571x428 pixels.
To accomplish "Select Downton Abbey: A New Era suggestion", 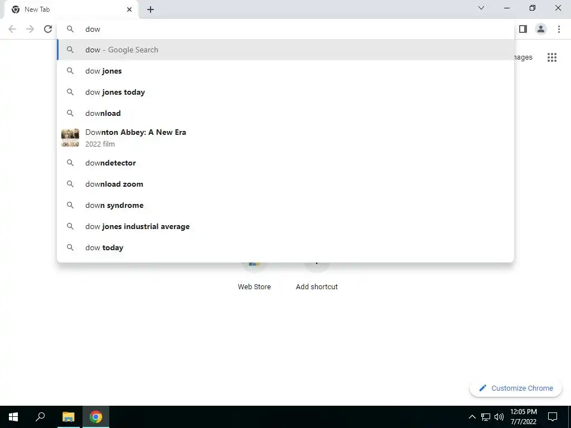I will (x=285, y=138).
